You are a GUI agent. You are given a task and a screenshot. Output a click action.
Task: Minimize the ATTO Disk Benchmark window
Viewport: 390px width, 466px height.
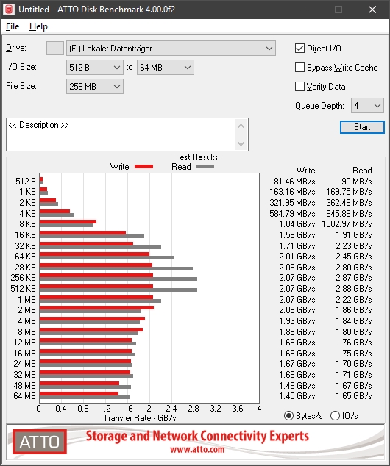(x=305, y=10)
